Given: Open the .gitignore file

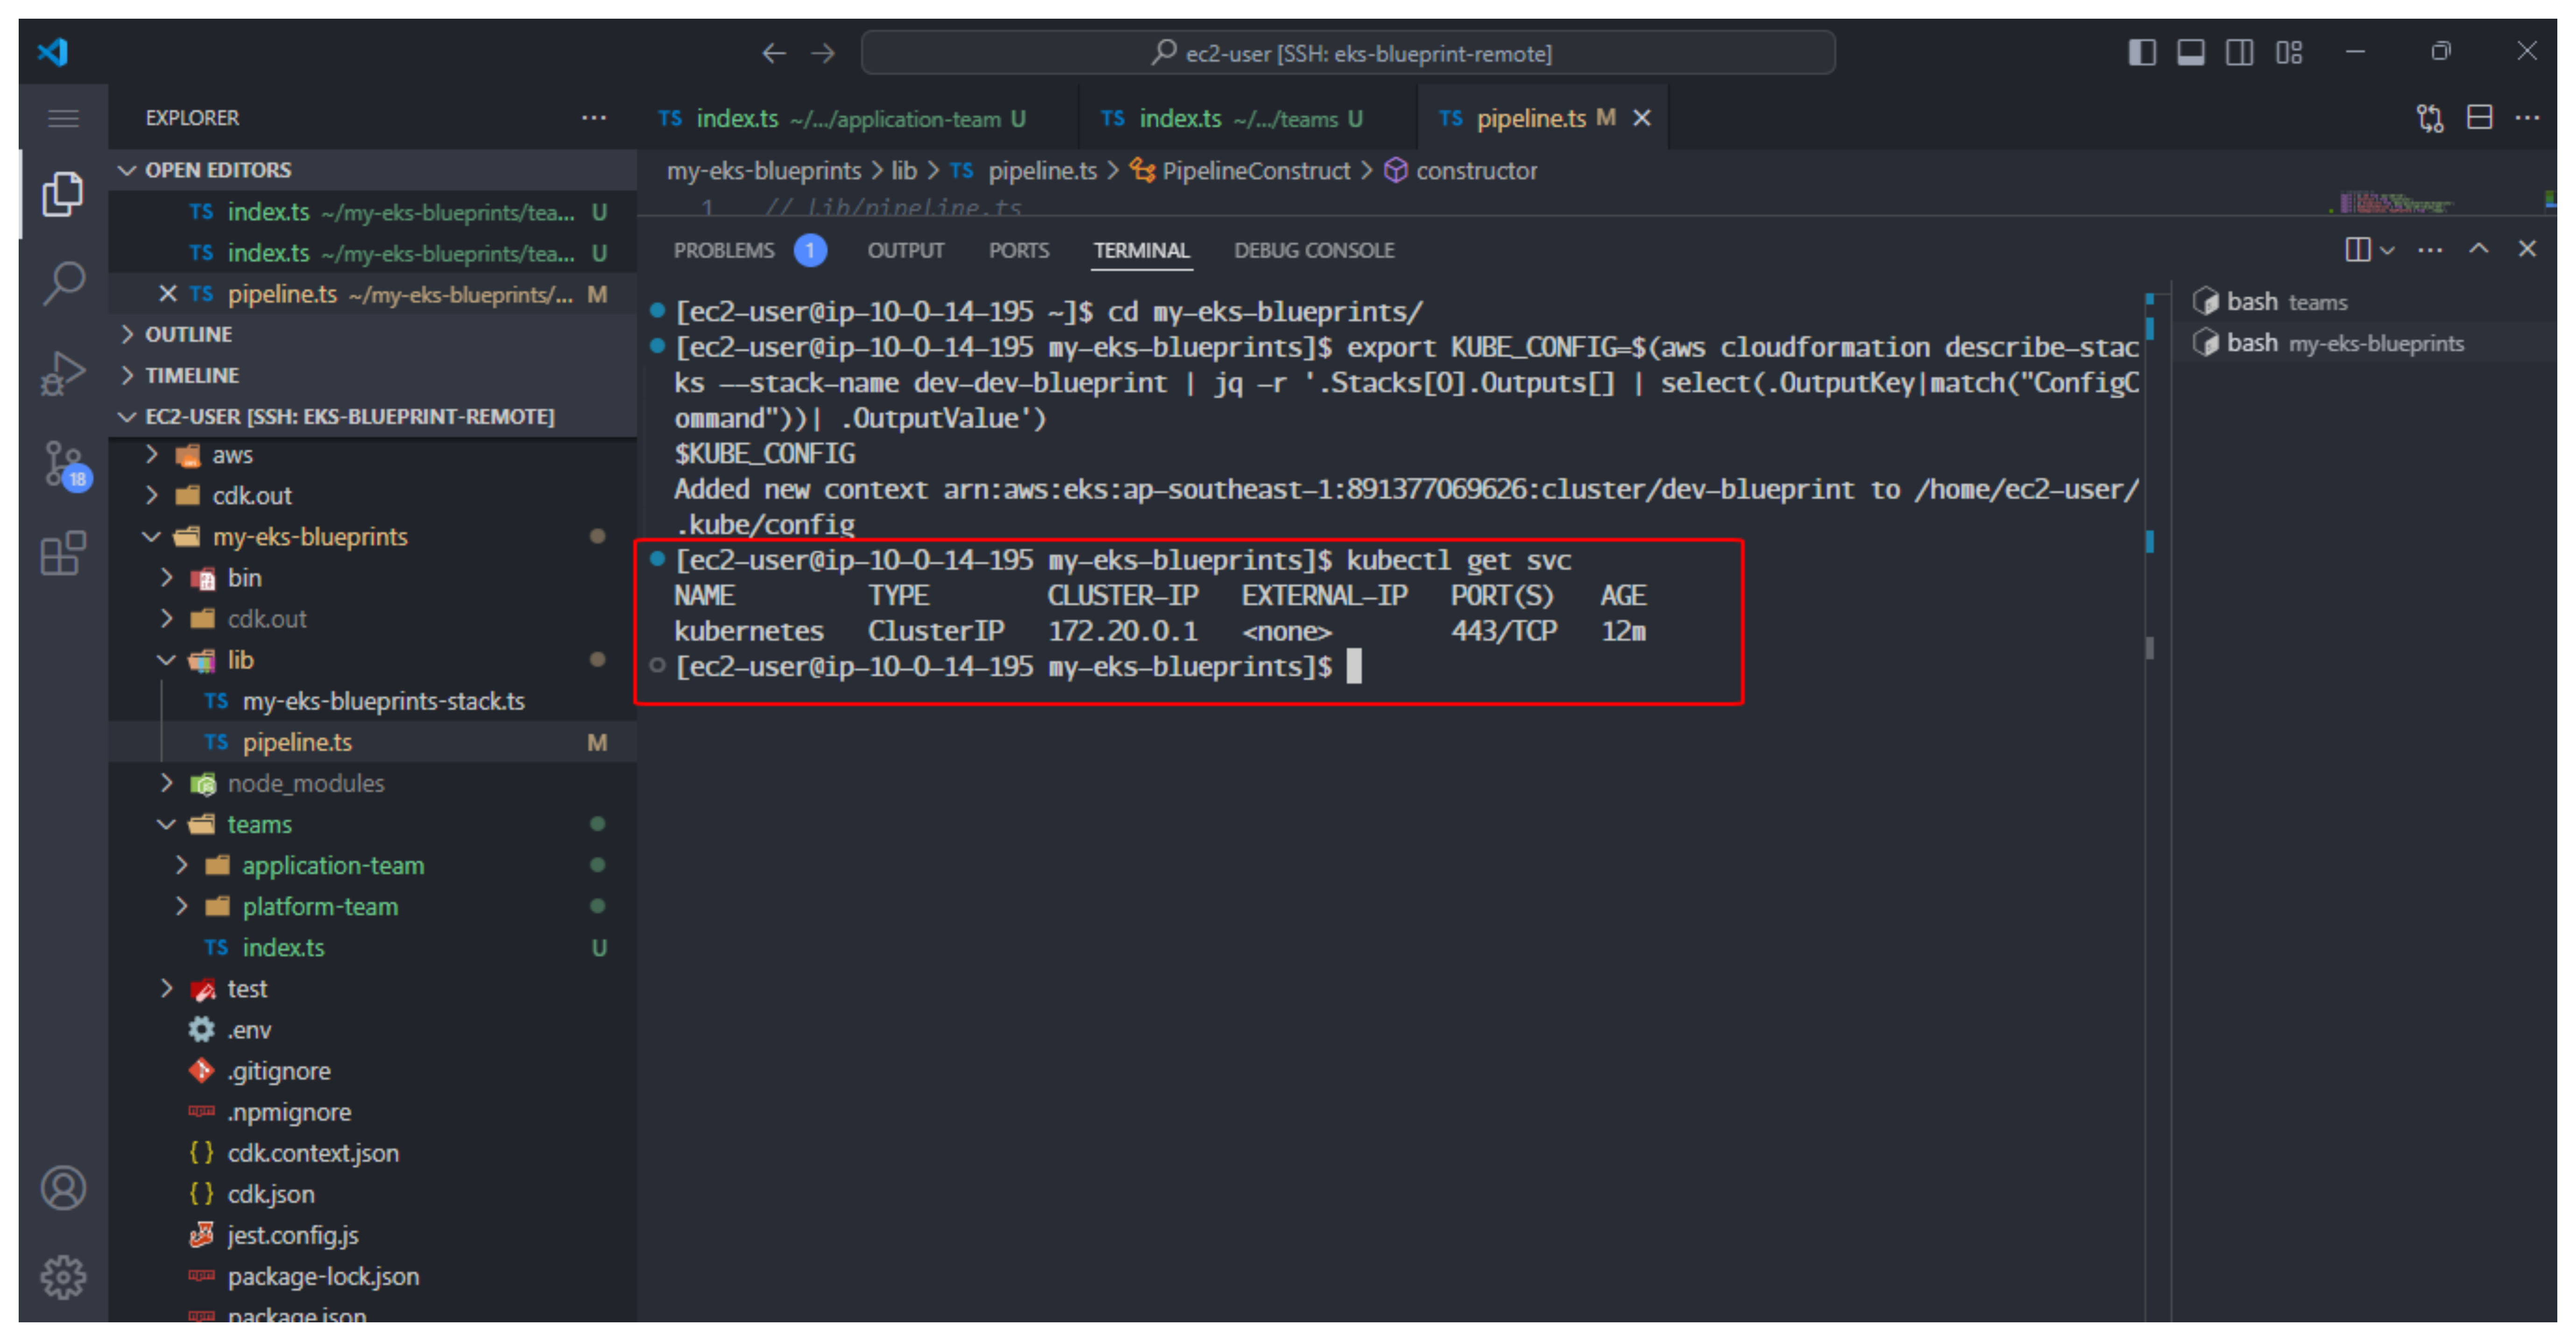Looking at the screenshot, I should (372, 1070).
